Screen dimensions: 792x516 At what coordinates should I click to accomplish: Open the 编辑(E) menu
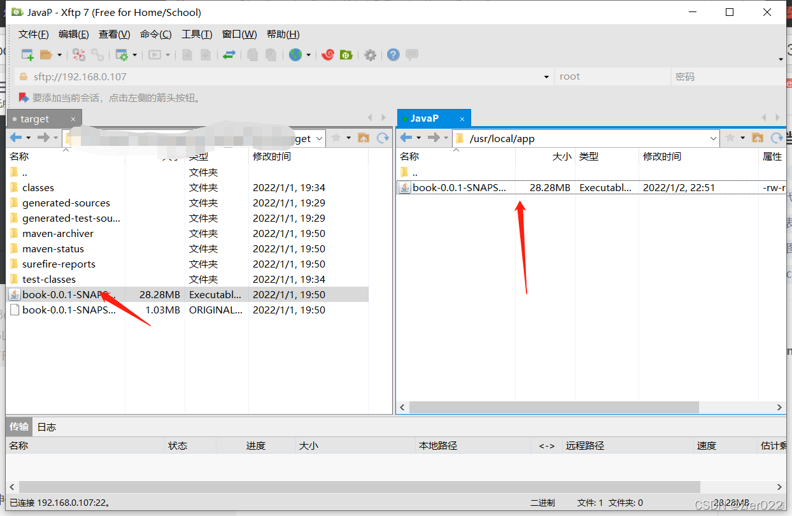74,34
